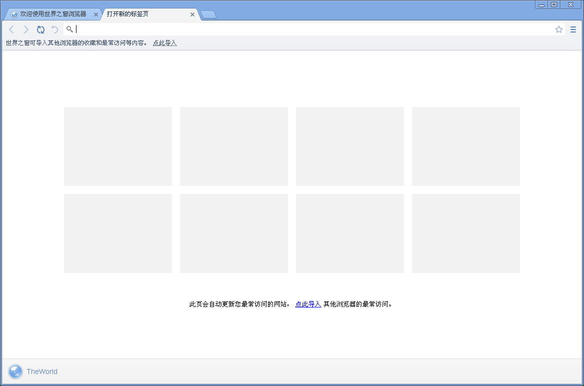584x386 pixels.
Task: Click the first top-left thumbnail tile
Action: pyautogui.click(x=118, y=146)
